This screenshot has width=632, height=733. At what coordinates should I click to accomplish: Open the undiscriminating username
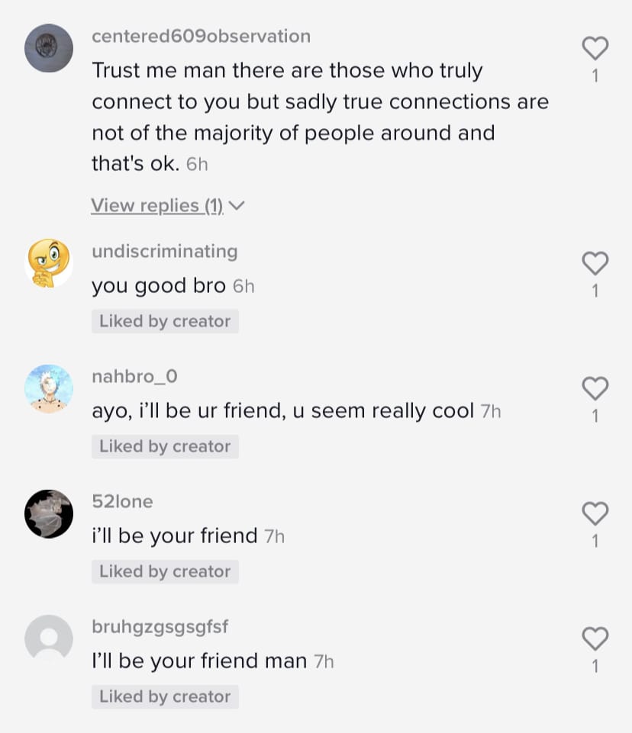coord(165,252)
